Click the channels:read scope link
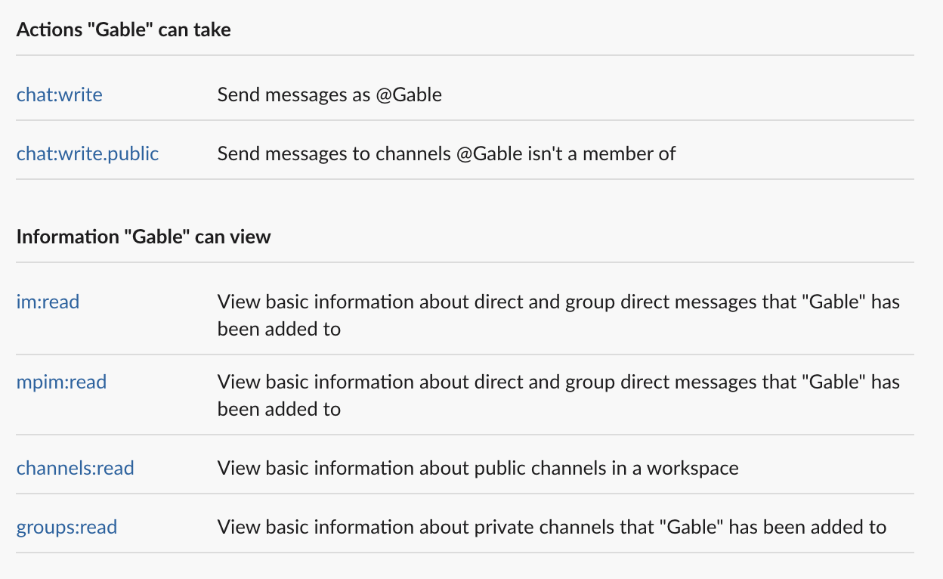 pyautogui.click(x=75, y=468)
